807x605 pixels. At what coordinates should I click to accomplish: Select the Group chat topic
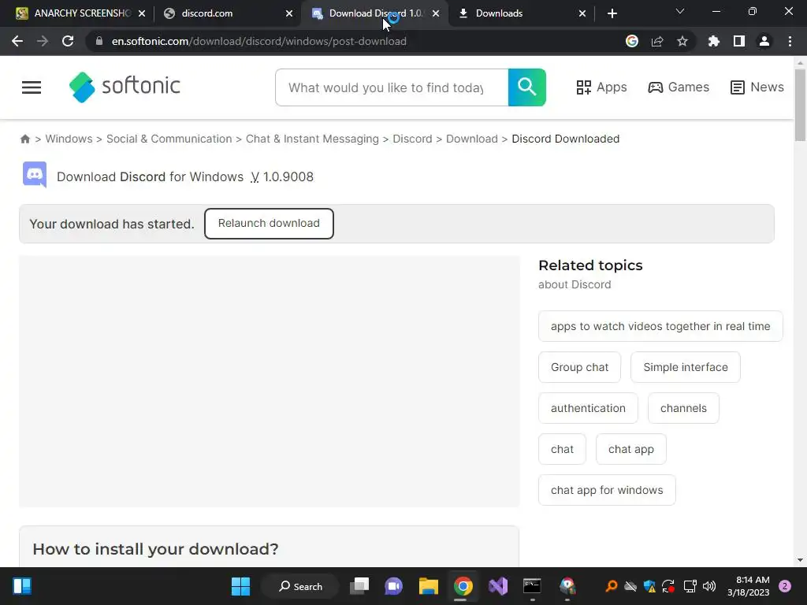click(x=579, y=367)
